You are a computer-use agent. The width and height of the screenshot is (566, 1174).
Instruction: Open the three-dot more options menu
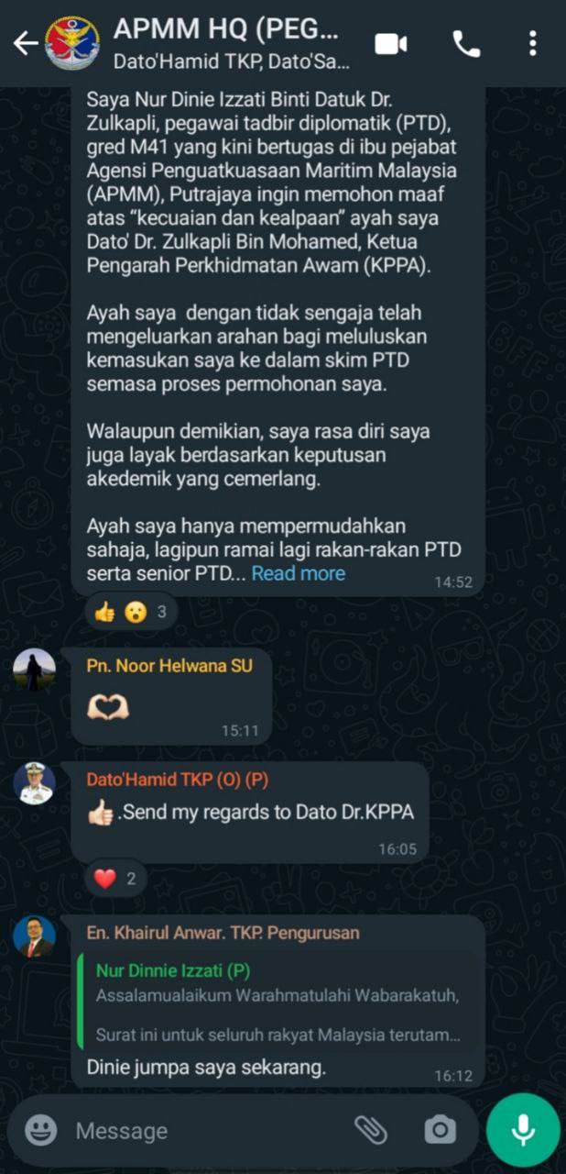[x=533, y=43]
